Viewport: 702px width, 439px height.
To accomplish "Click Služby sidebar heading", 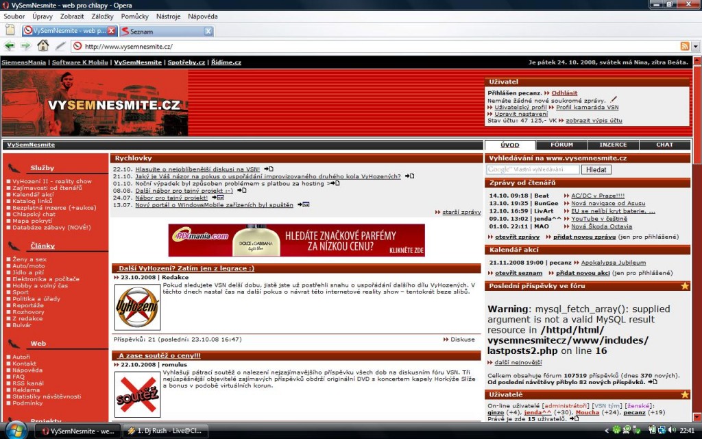I will [42, 168].
